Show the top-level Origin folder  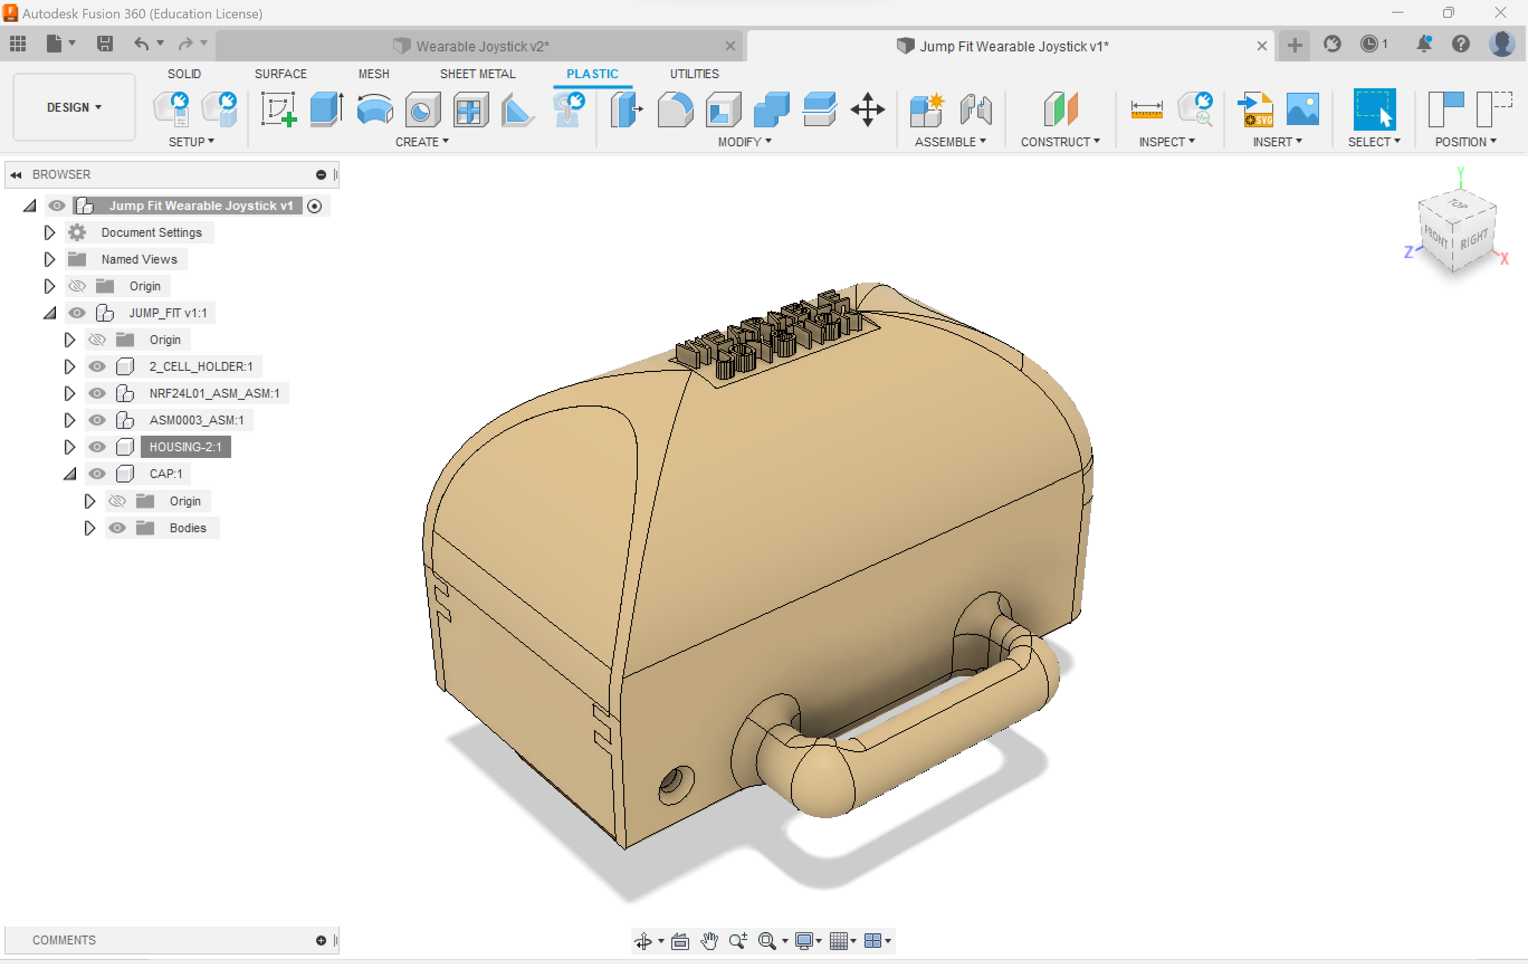click(x=77, y=286)
